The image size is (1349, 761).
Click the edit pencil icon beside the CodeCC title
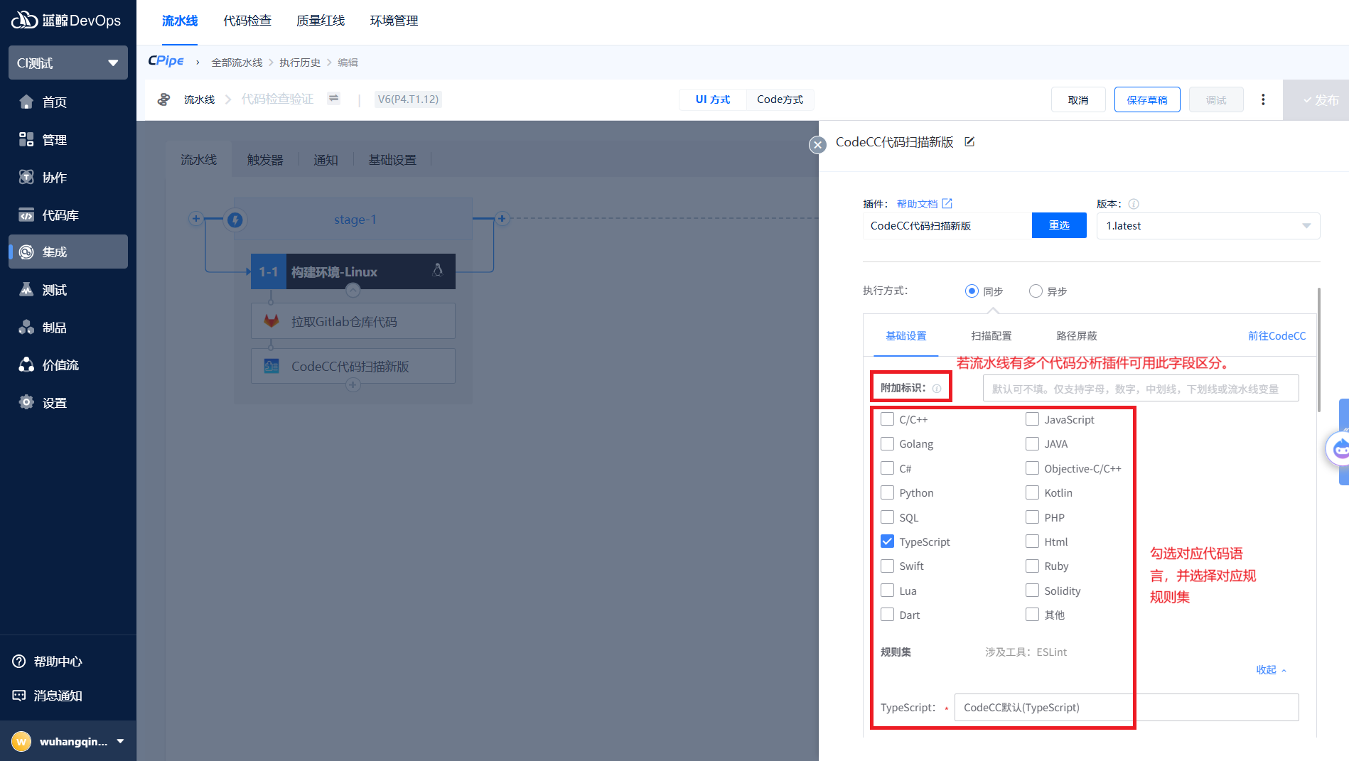tap(969, 142)
